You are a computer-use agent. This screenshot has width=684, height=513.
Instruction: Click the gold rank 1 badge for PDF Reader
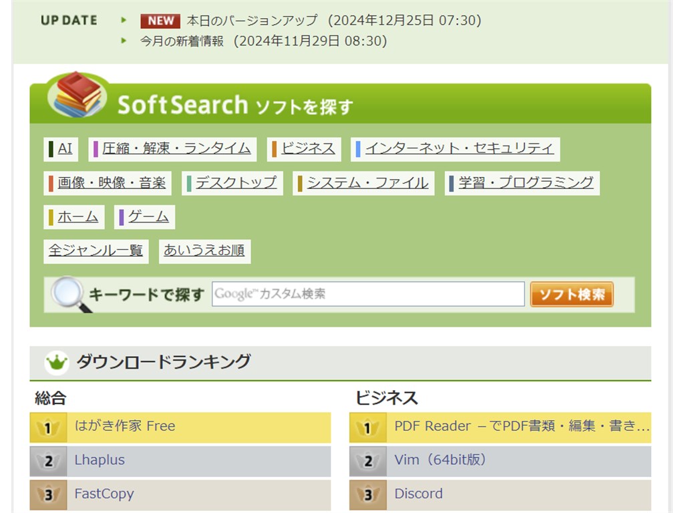coord(367,427)
